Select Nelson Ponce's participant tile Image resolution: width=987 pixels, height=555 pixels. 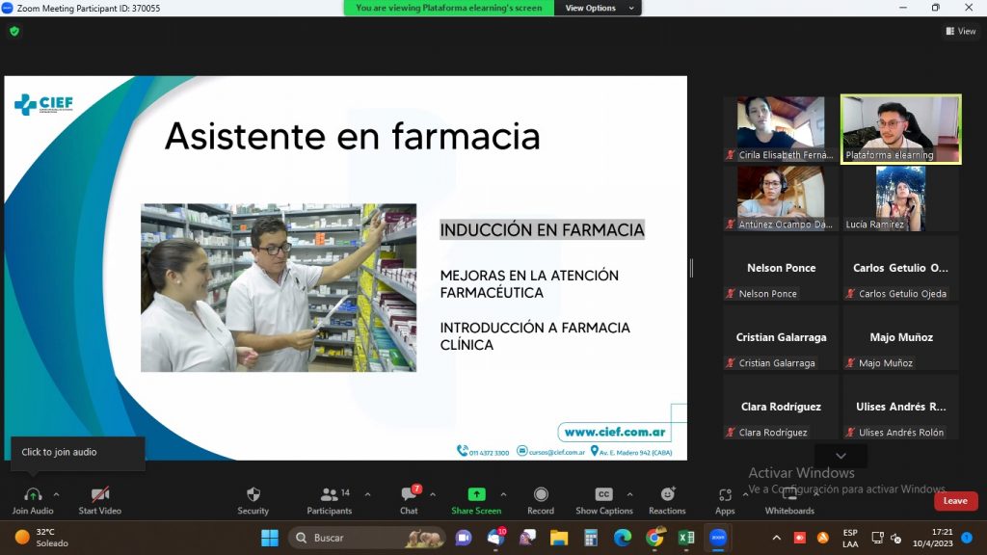tap(781, 268)
